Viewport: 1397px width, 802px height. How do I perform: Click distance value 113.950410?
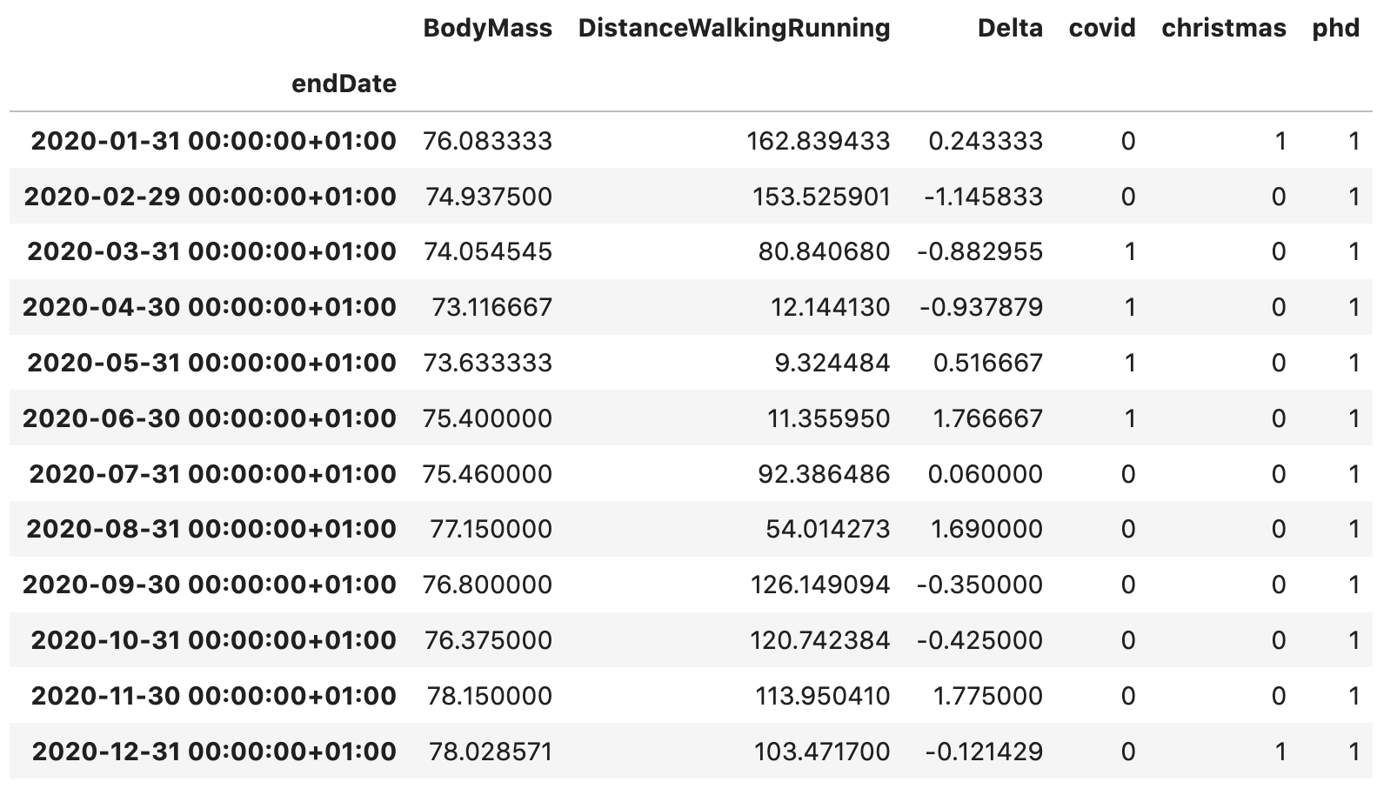[822, 697]
